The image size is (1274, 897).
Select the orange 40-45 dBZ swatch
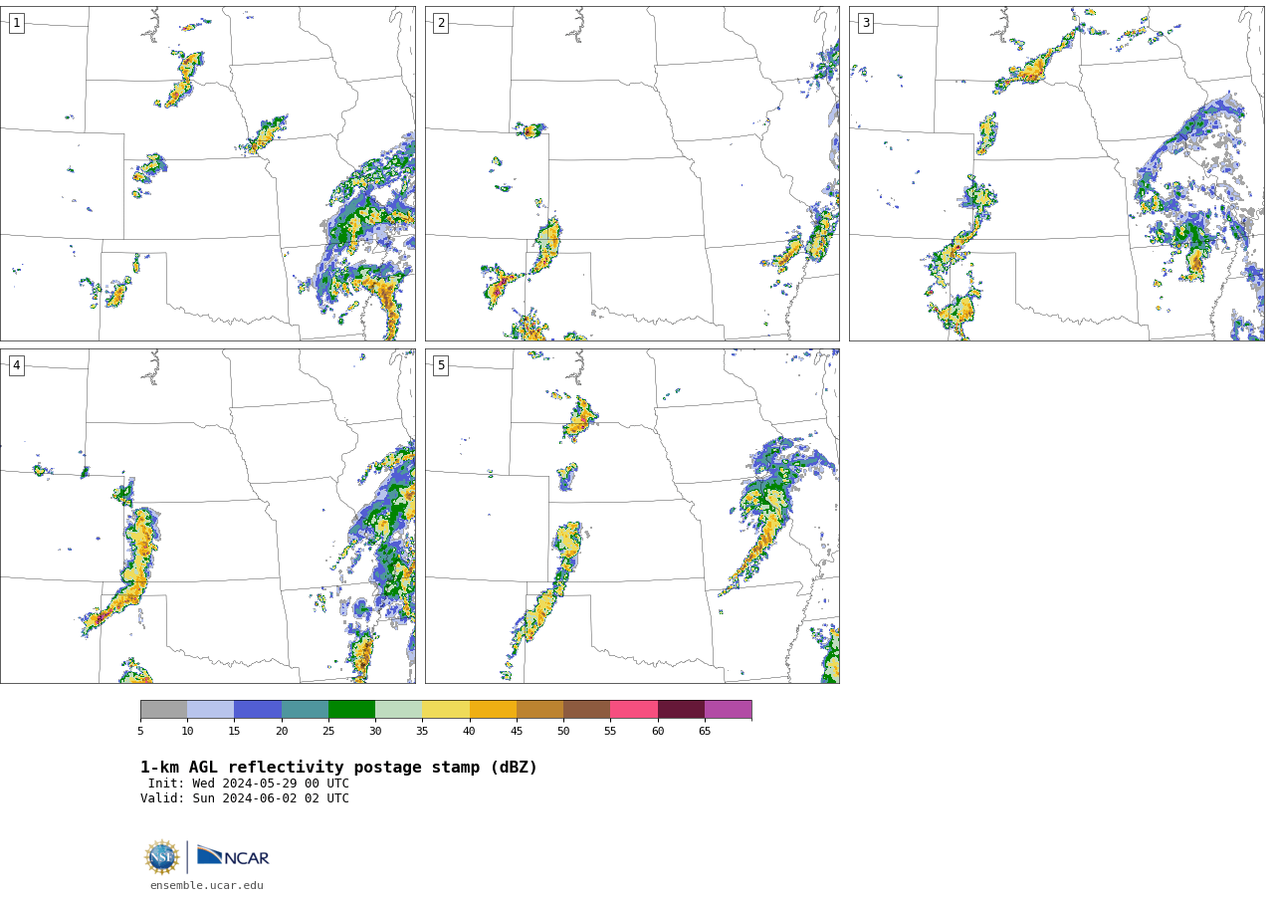493,710
